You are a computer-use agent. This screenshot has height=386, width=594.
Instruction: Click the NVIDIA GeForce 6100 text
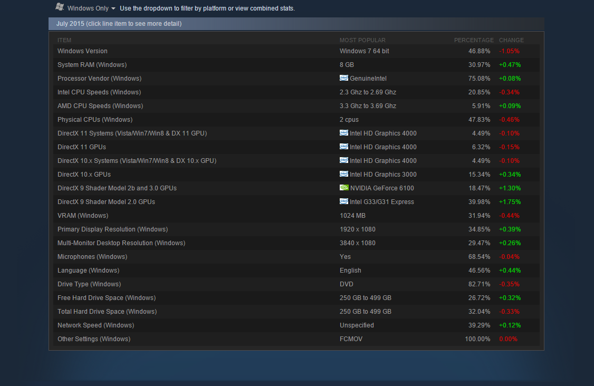tap(382, 188)
